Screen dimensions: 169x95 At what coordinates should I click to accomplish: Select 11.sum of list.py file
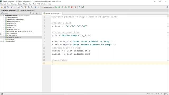(x=12, y=35)
